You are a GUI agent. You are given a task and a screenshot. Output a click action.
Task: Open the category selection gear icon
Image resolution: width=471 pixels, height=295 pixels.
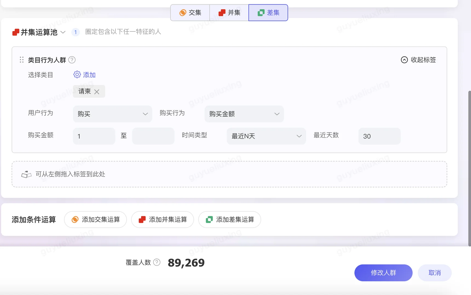[x=77, y=75]
